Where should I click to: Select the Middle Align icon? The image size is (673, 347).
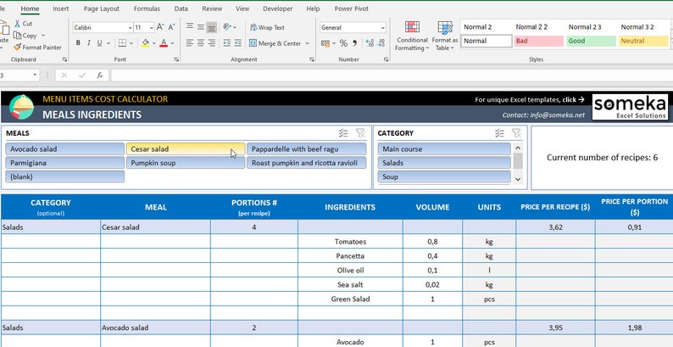click(x=200, y=27)
